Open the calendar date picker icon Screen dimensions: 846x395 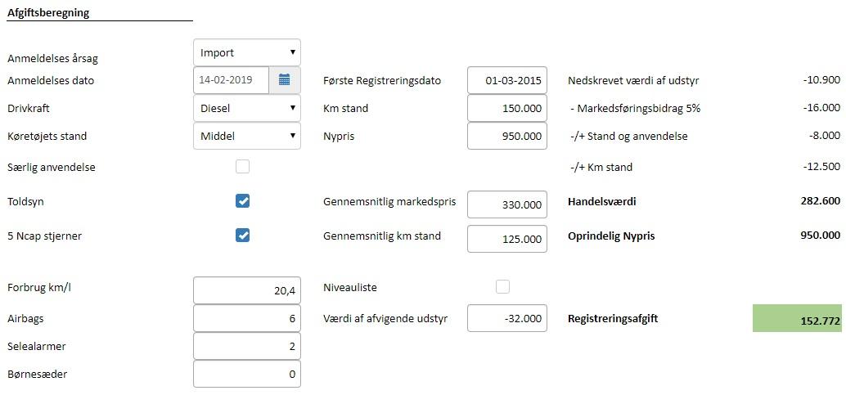284,80
